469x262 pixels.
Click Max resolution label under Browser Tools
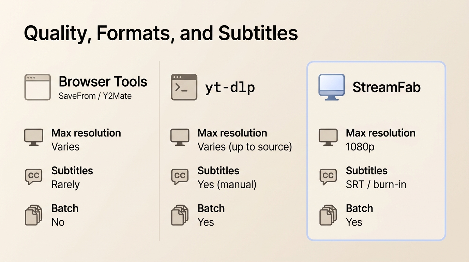[86, 133]
